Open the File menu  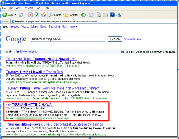pos(4,8)
